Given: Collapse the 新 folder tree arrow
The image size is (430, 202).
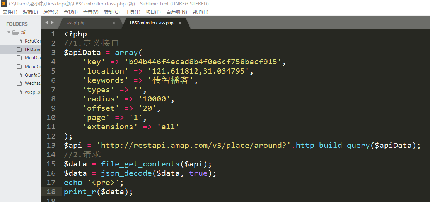Looking at the screenshot, I should 9,33.
